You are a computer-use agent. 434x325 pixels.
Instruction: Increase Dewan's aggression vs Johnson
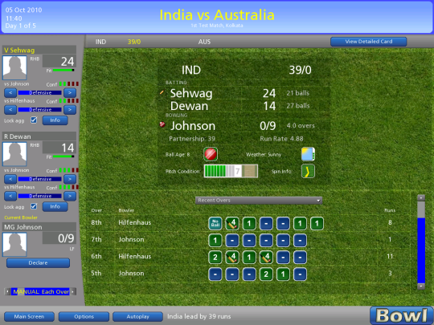(x=70, y=179)
